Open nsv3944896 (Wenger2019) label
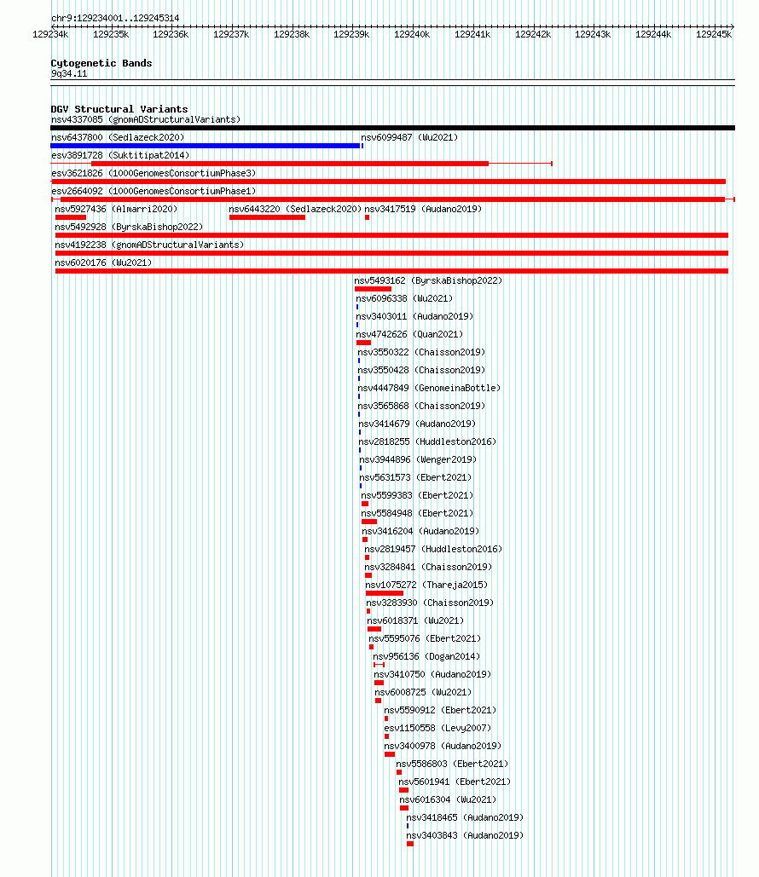Image resolution: width=759 pixels, height=877 pixels. coord(418,459)
